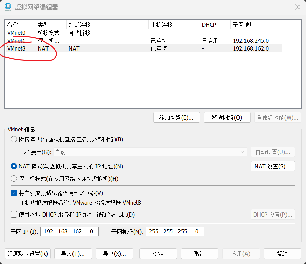Screen dimensions: 306x264
Task: Click 类型 column header
Action: [51, 25]
